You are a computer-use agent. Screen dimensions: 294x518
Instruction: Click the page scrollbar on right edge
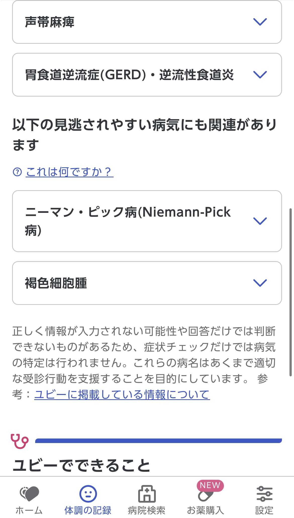pyautogui.click(x=291, y=292)
